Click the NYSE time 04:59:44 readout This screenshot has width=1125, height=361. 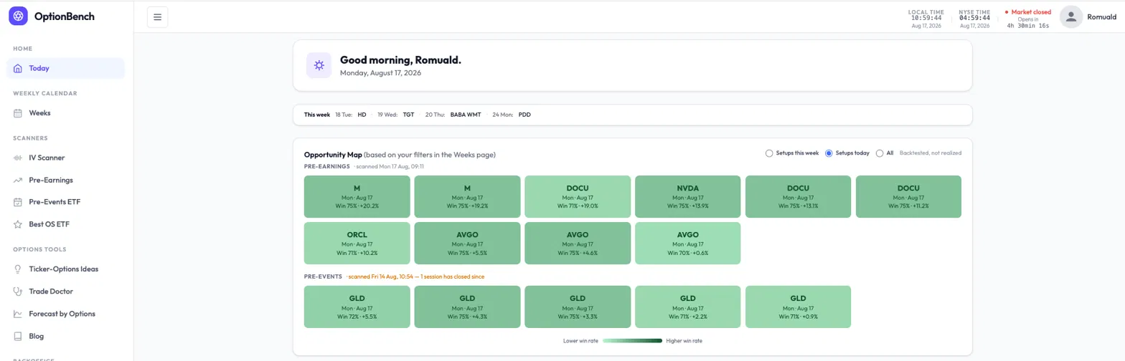click(974, 18)
